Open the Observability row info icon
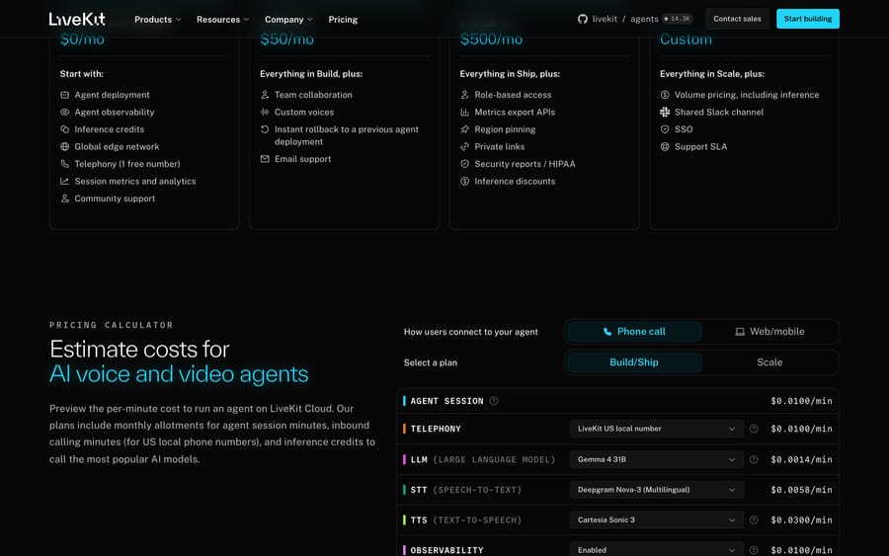Image resolution: width=889 pixels, height=556 pixels. tap(754, 550)
